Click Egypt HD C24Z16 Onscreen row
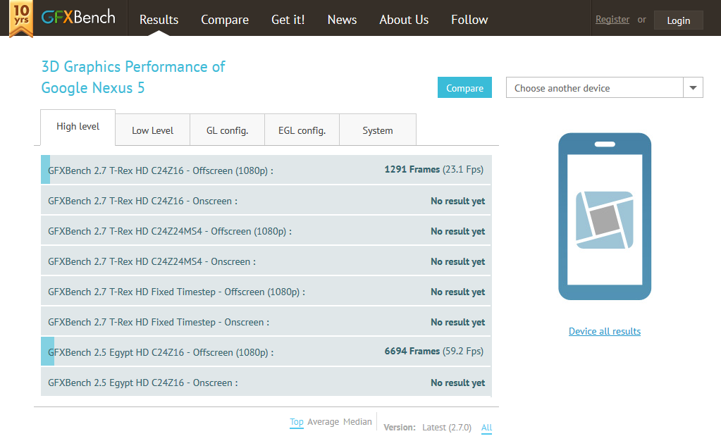This screenshot has height=441, width=721. pyautogui.click(x=266, y=382)
